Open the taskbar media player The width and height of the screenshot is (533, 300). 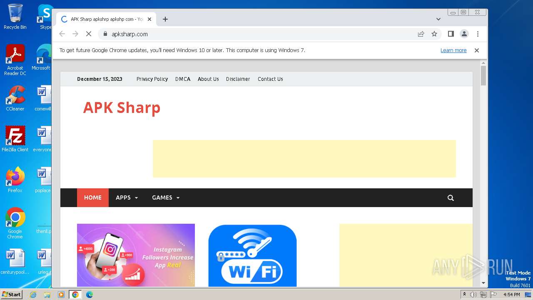(x=61, y=295)
